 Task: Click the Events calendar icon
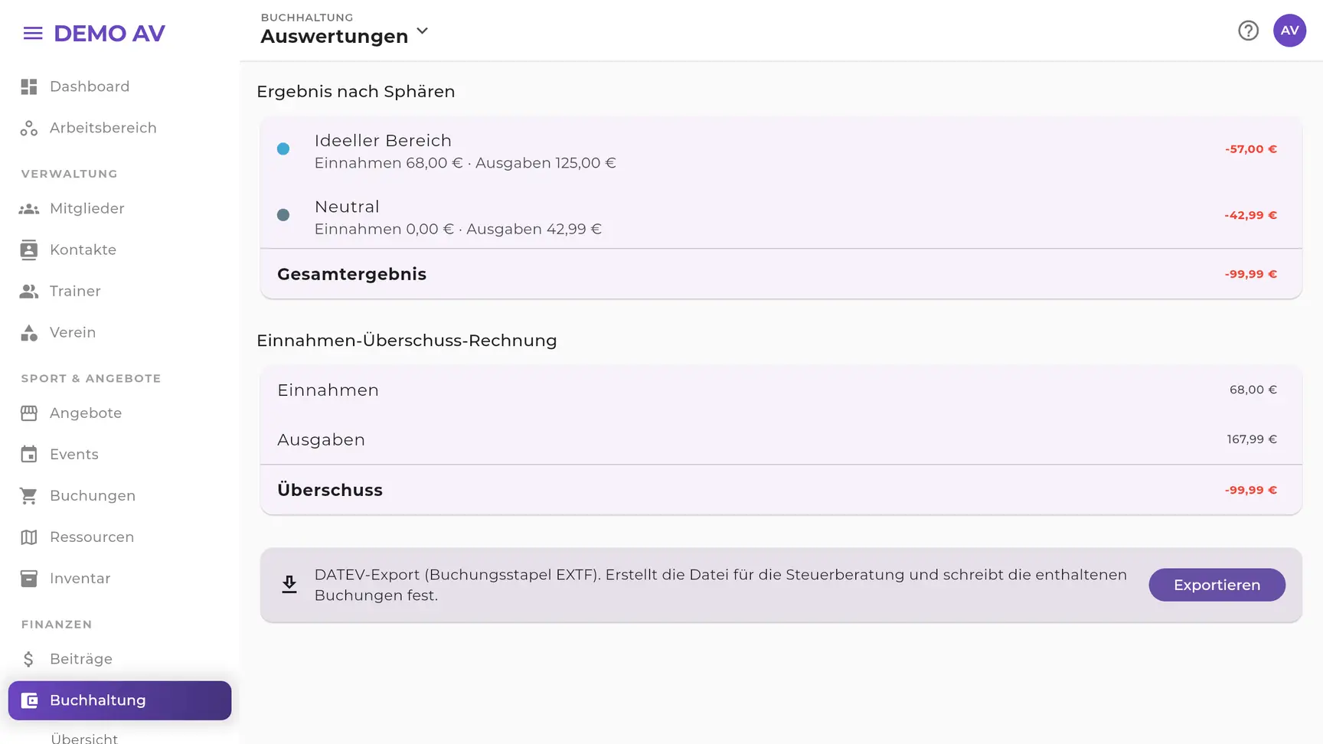pos(29,455)
